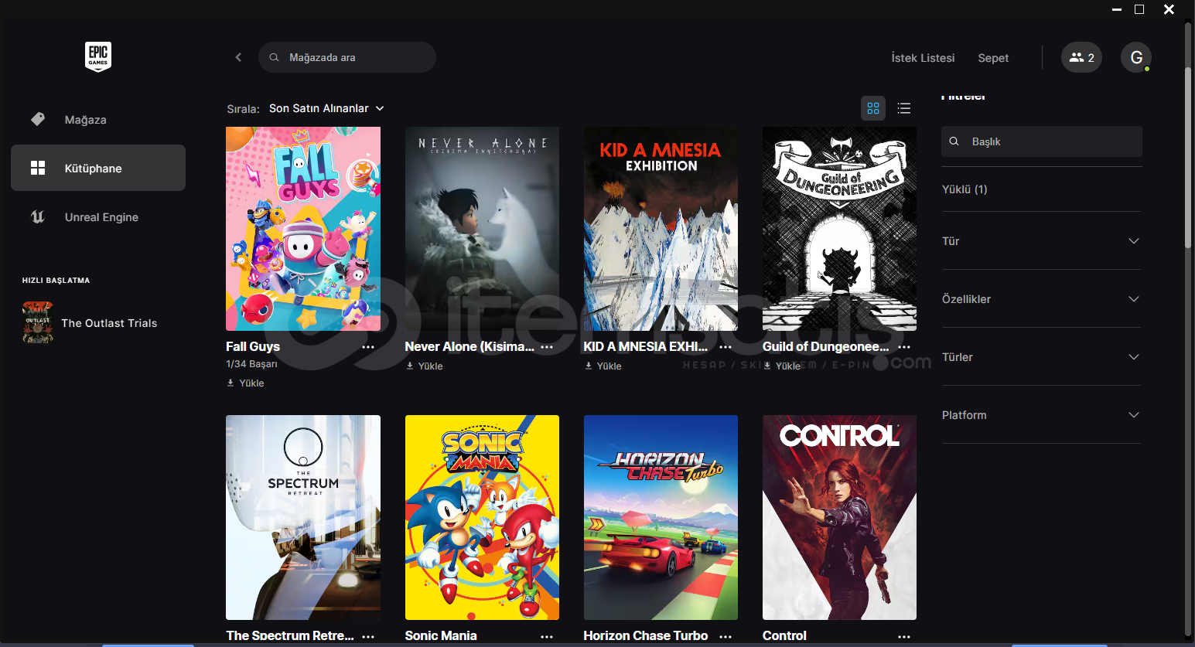Switch to grid view
The height and width of the screenshot is (647, 1195).
pyautogui.click(x=873, y=108)
